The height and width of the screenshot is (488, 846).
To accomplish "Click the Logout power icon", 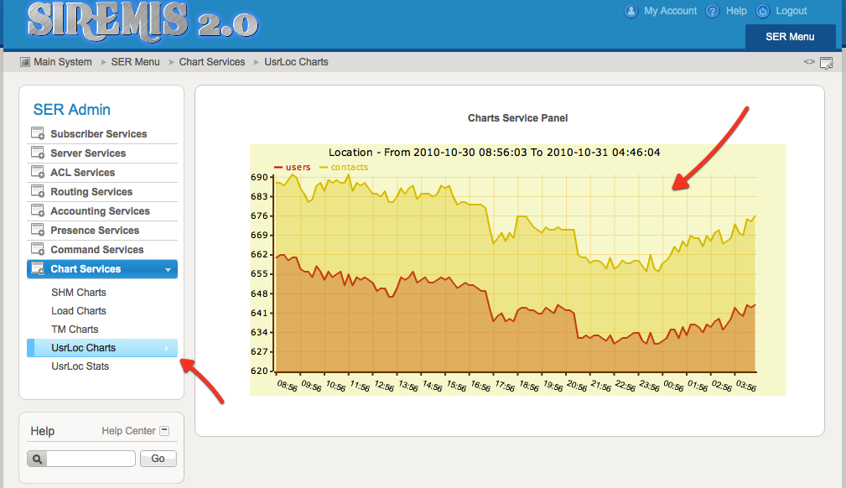I will tap(762, 11).
